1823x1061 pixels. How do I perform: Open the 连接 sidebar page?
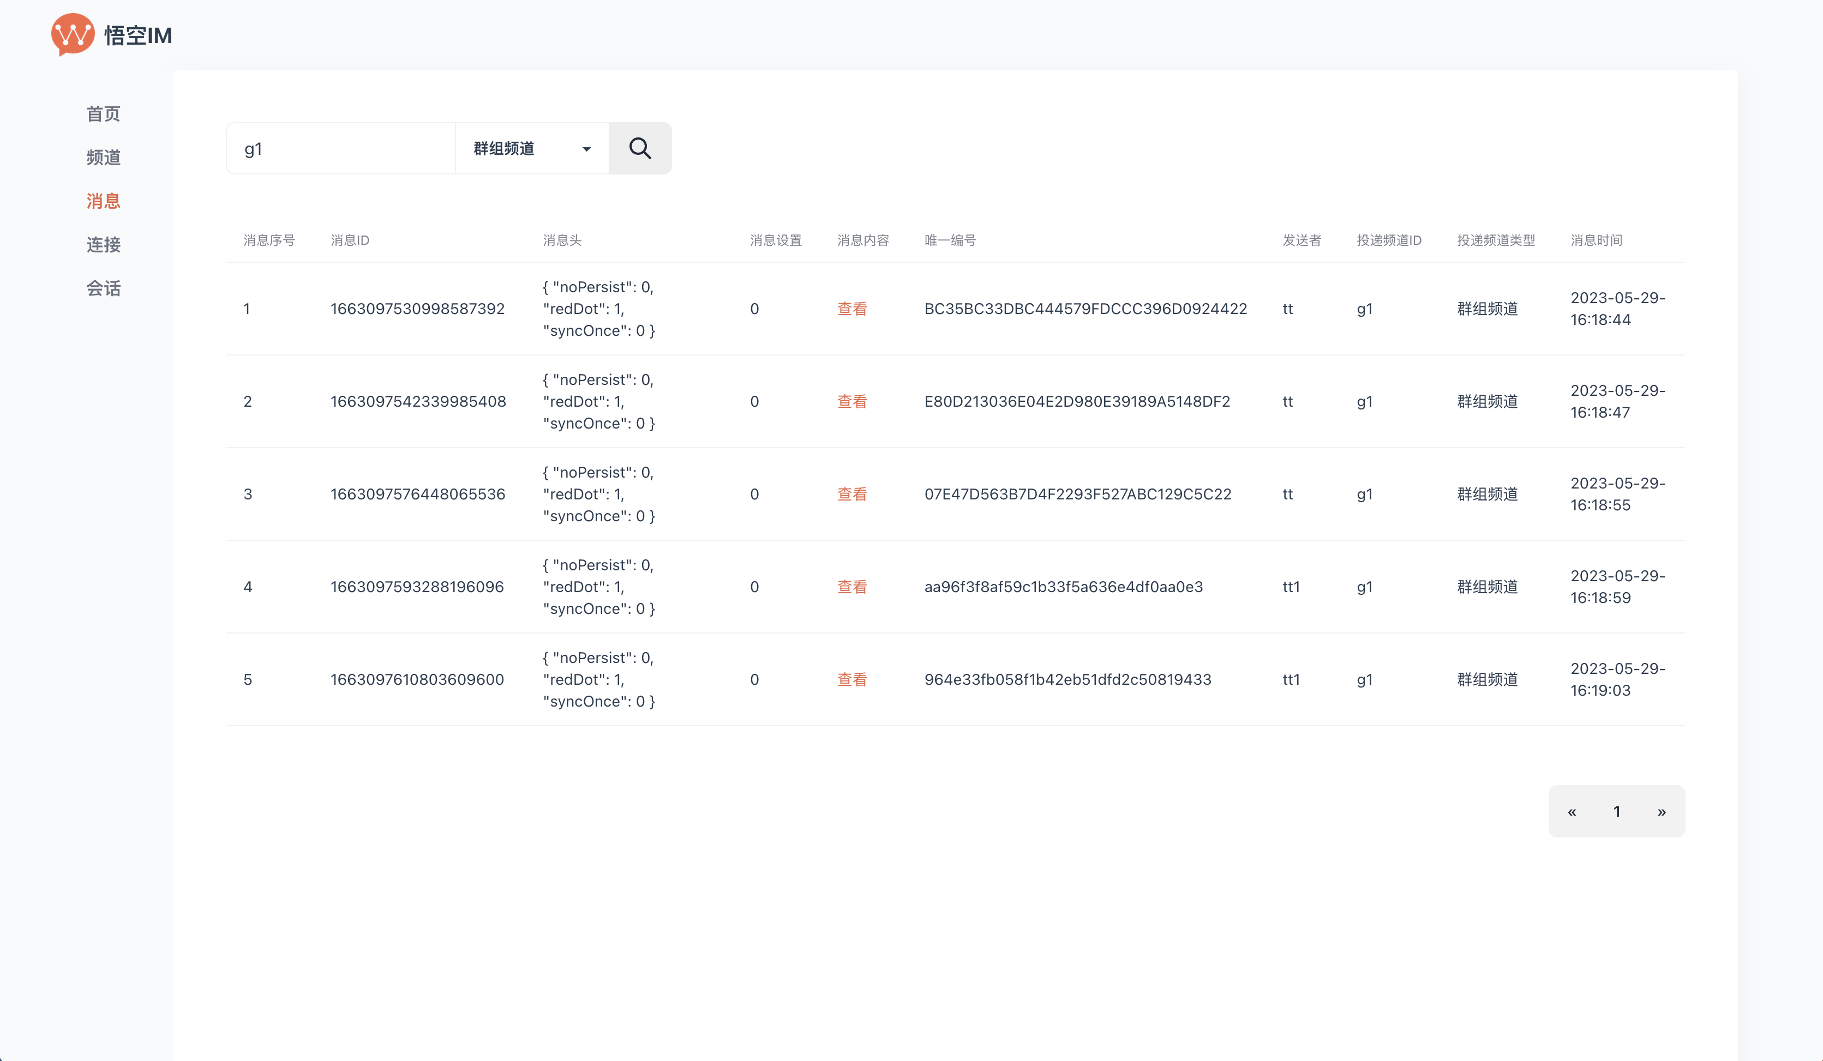pos(104,244)
